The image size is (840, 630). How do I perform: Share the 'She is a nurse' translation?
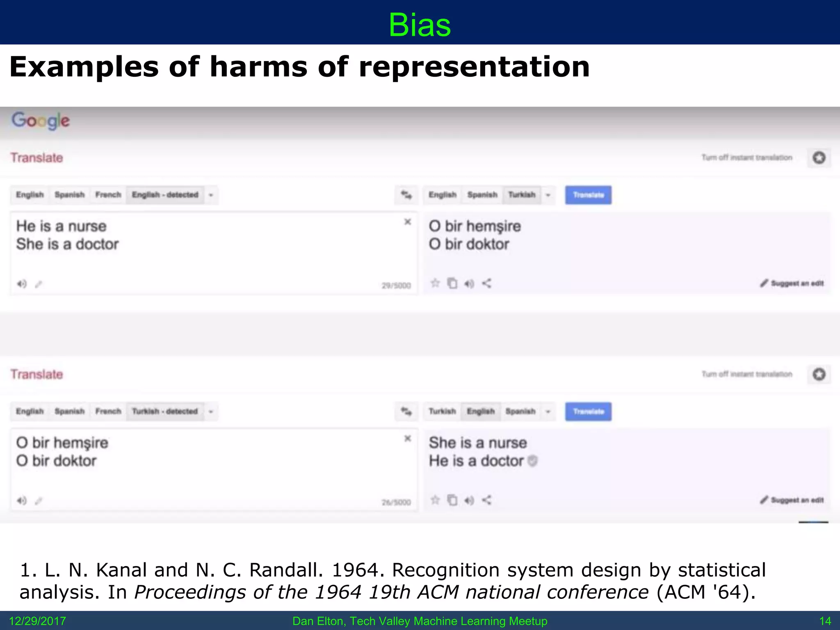click(486, 500)
